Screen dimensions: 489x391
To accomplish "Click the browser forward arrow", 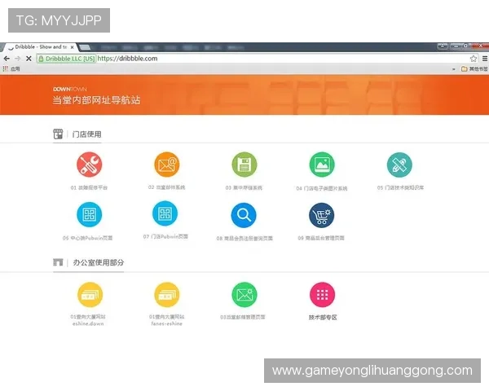I will [17, 59].
